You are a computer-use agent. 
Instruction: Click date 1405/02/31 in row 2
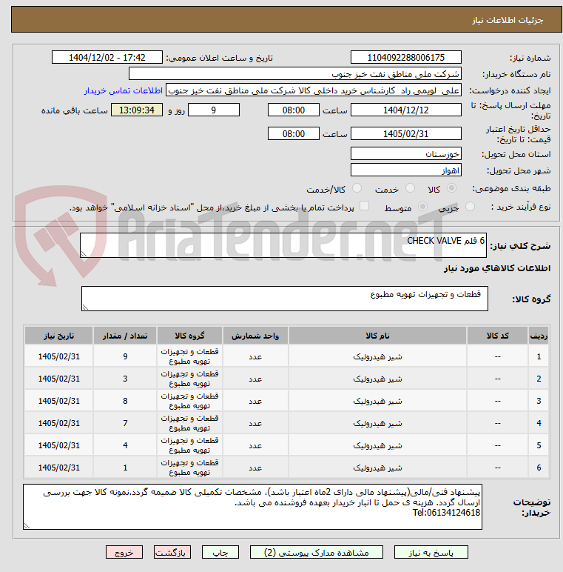[58, 379]
